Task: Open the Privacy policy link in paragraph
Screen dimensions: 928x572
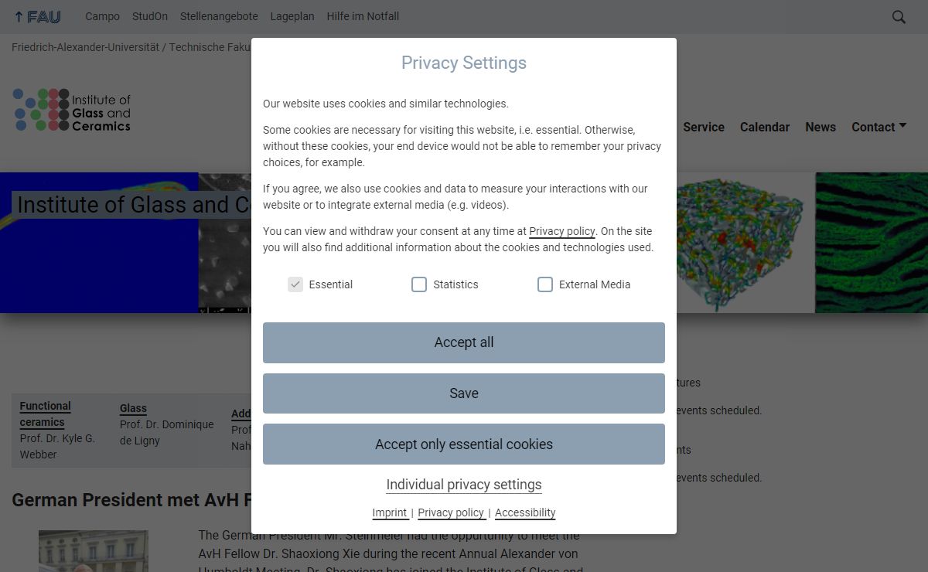Action: tap(562, 231)
